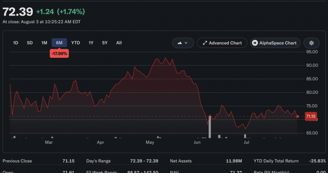Click the At close timestamp text
The height and width of the screenshot is (173, 328).
(x=41, y=22)
